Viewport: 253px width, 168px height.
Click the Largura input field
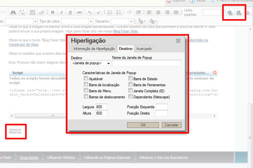[101, 107]
